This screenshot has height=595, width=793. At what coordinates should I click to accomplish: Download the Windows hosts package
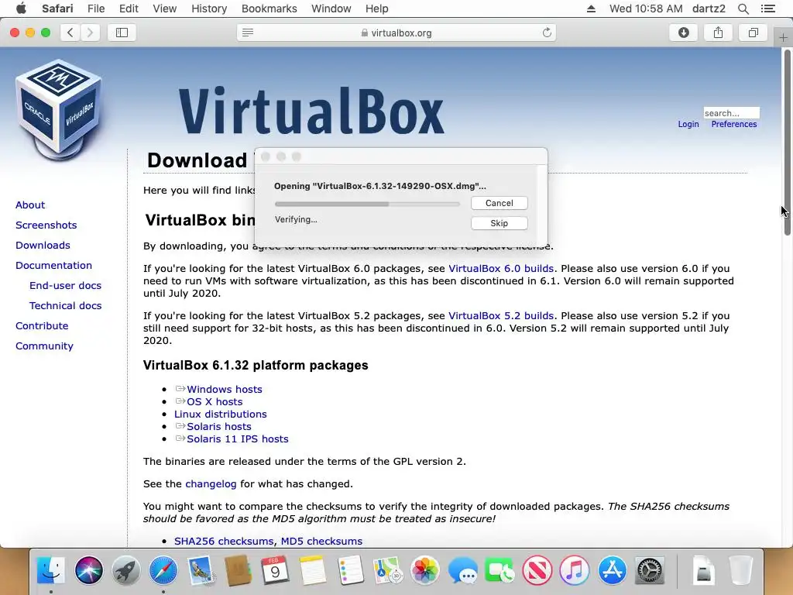coord(225,389)
